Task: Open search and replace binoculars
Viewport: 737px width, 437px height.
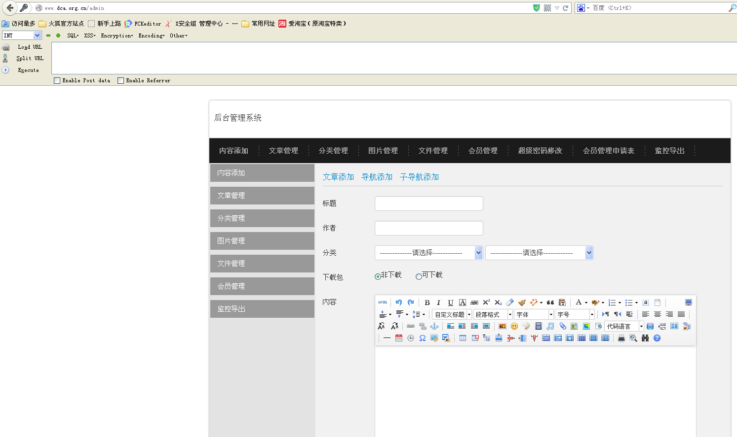Action: [645, 338]
